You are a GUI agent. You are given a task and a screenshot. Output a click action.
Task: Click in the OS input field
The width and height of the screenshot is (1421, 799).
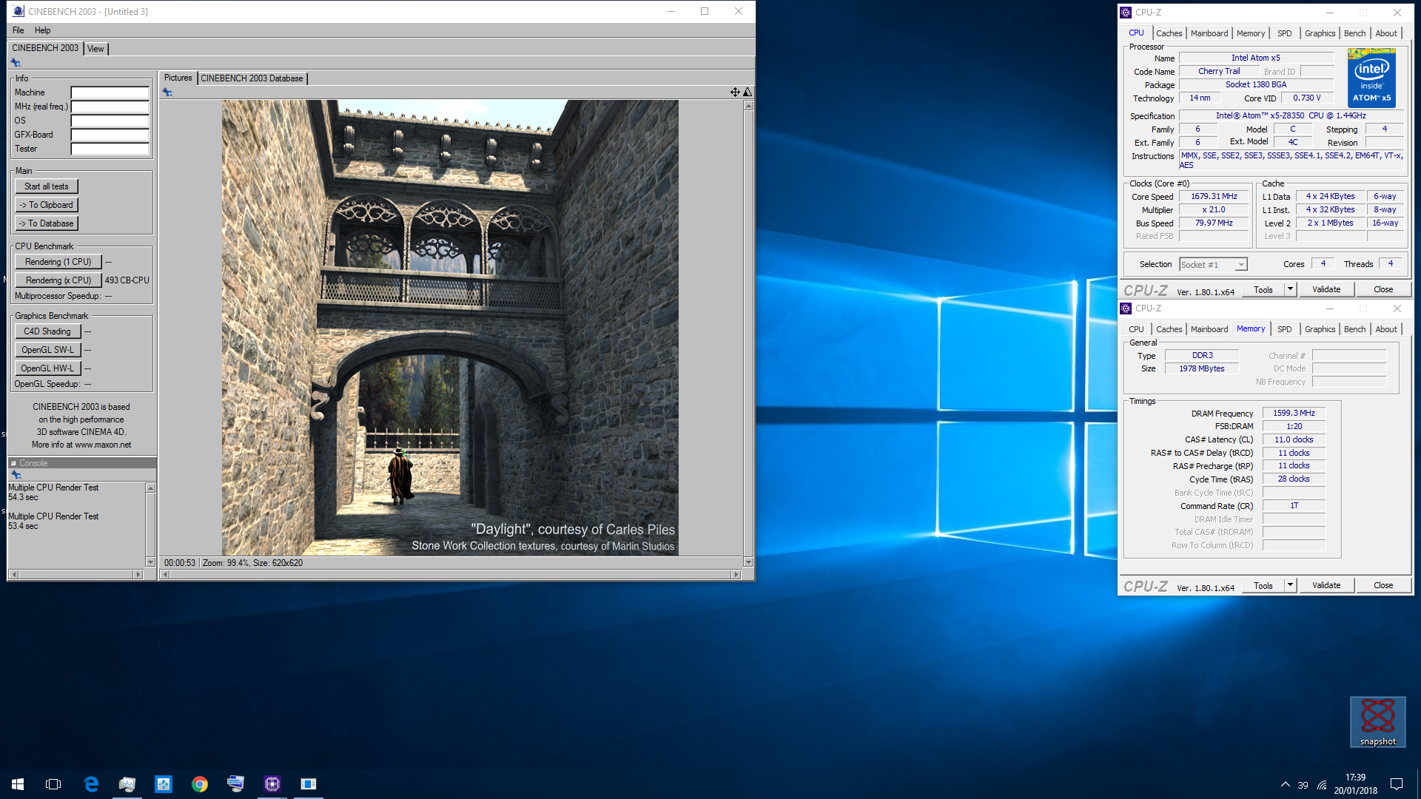click(x=110, y=121)
